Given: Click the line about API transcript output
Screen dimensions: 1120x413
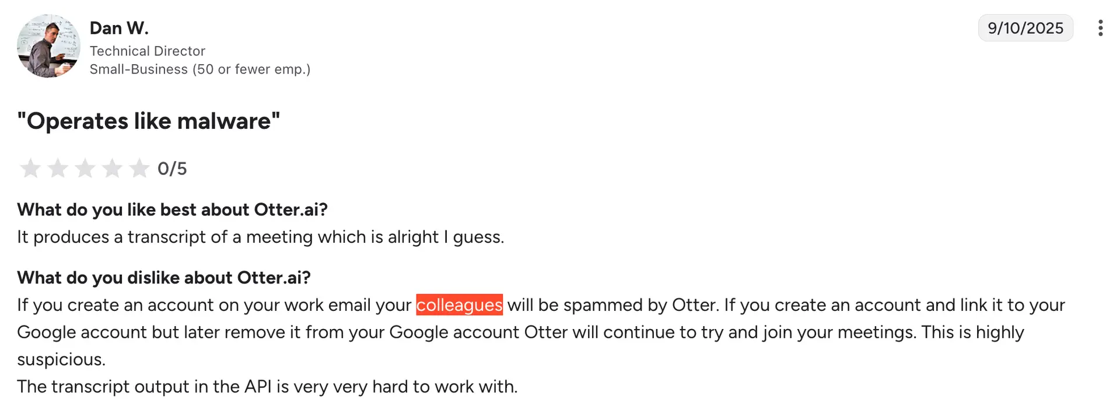Looking at the screenshot, I should 267,387.
